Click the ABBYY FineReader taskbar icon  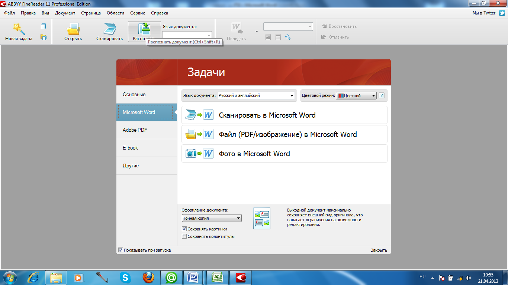(x=241, y=278)
